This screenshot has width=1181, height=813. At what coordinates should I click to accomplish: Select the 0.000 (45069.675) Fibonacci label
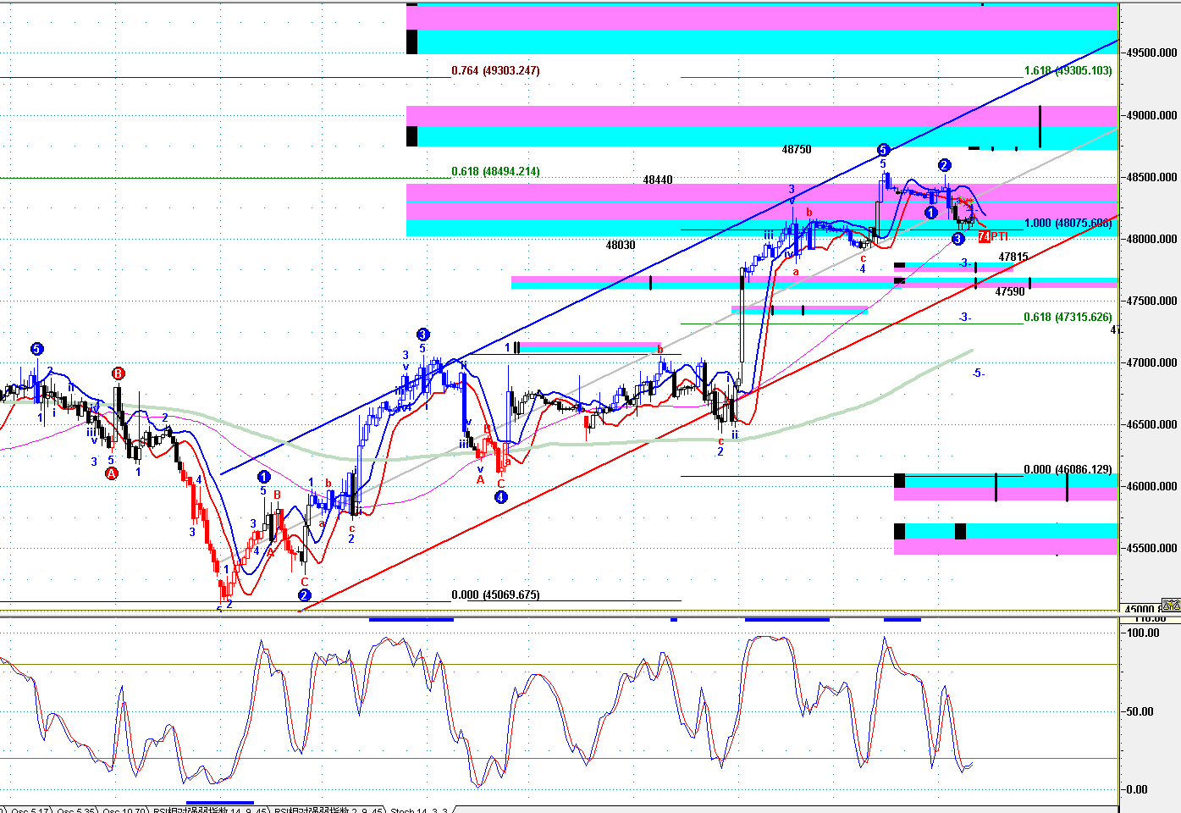pyautogui.click(x=495, y=595)
